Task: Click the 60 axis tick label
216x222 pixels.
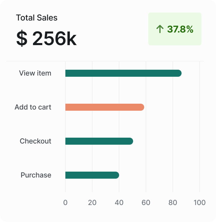Action: [146, 202]
